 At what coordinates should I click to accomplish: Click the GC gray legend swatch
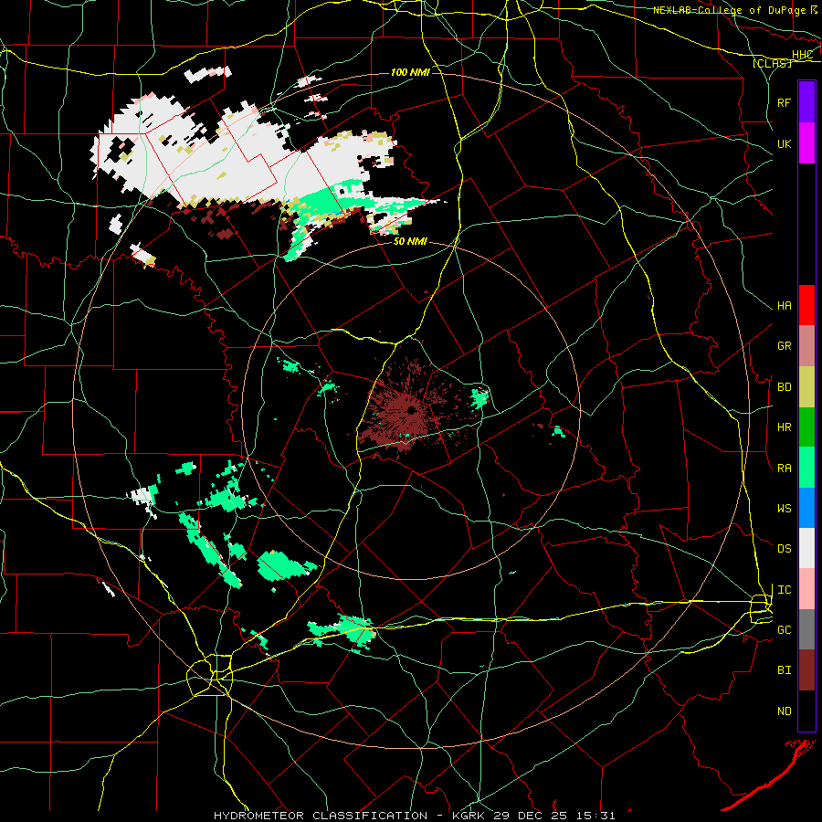click(806, 629)
